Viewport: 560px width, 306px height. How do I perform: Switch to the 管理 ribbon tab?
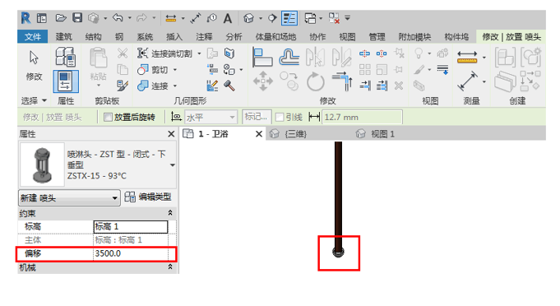pyautogui.click(x=377, y=37)
